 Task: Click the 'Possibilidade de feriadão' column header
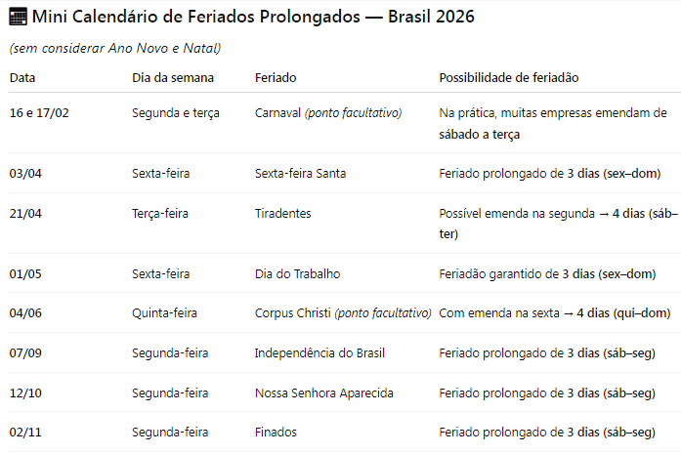(x=509, y=78)
